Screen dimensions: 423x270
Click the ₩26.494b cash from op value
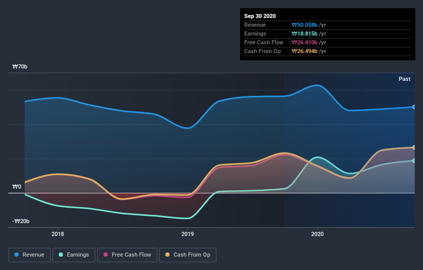[304, 51]
